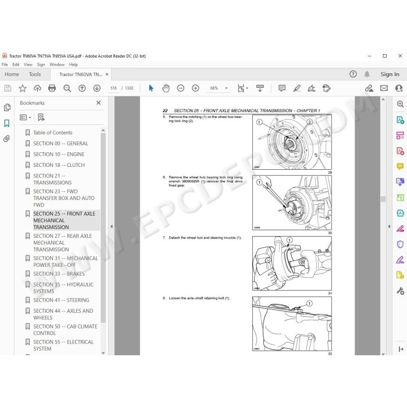Click the bookmarks list scrollbar
The image size is (407, 407).
pyautogui.click(x=103, y=228)
